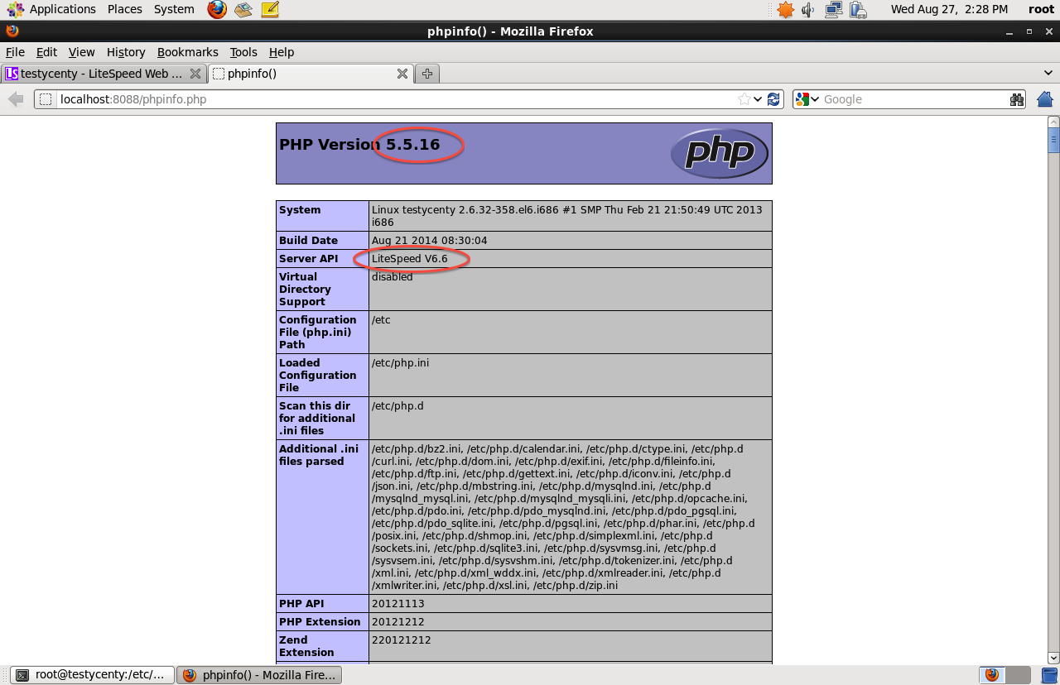The height and width of the screenshot is (685, 1060).
Task: Click the Zend Extension value 220121212
Action: 402,640
